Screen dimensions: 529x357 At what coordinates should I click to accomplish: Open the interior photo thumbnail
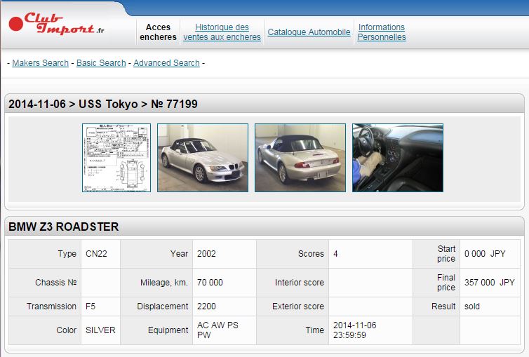[x=397, y=158]
